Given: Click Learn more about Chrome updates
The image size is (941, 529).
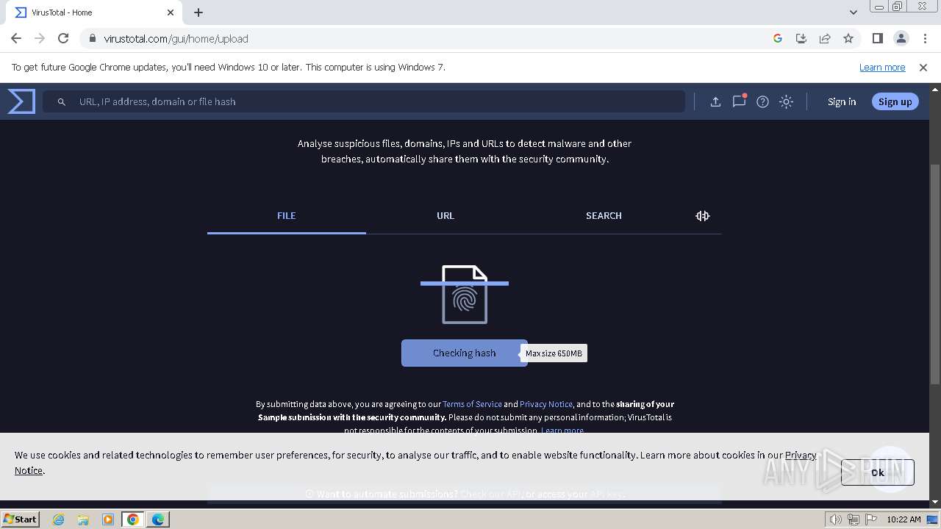Looking at the screenshot, I should [x=882, y=68].
